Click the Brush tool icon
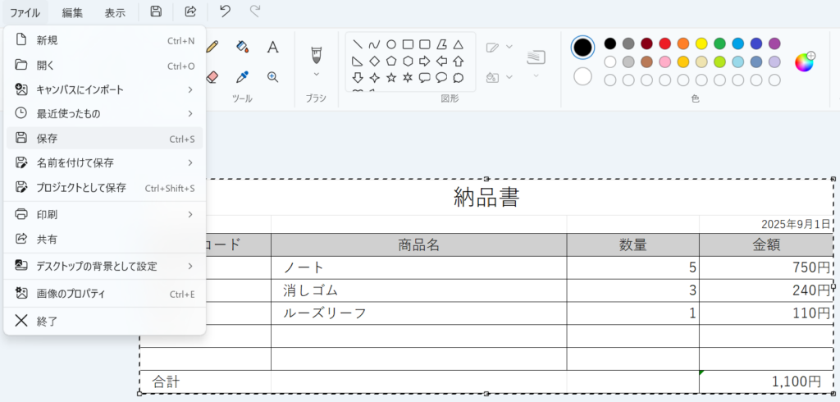The height and width of the screenshot is (402, 840). pyautogui.click(x=316, y=54)
